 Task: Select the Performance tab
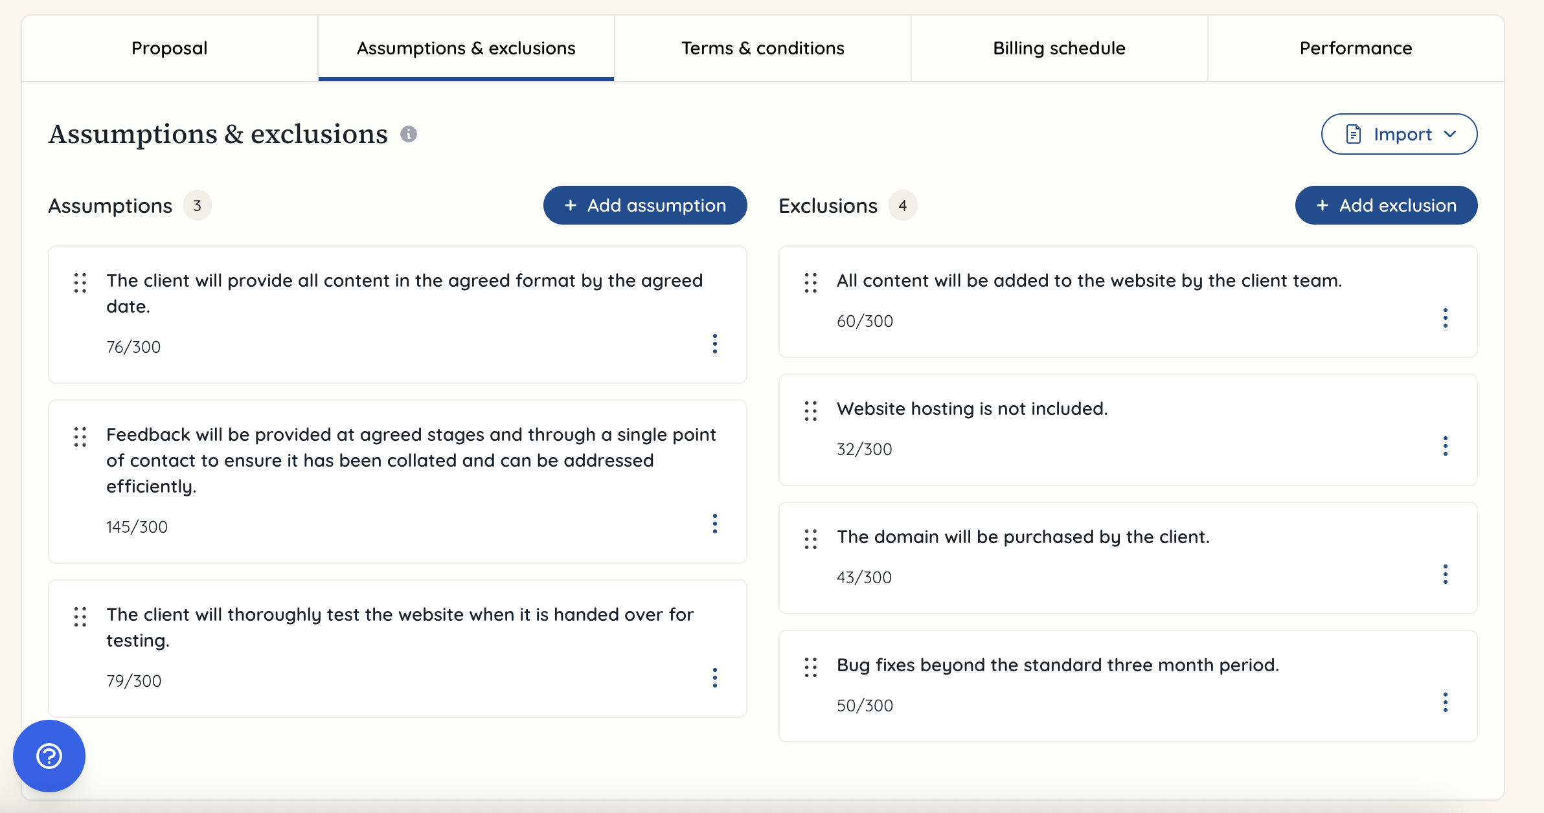tap(1356, 47)
